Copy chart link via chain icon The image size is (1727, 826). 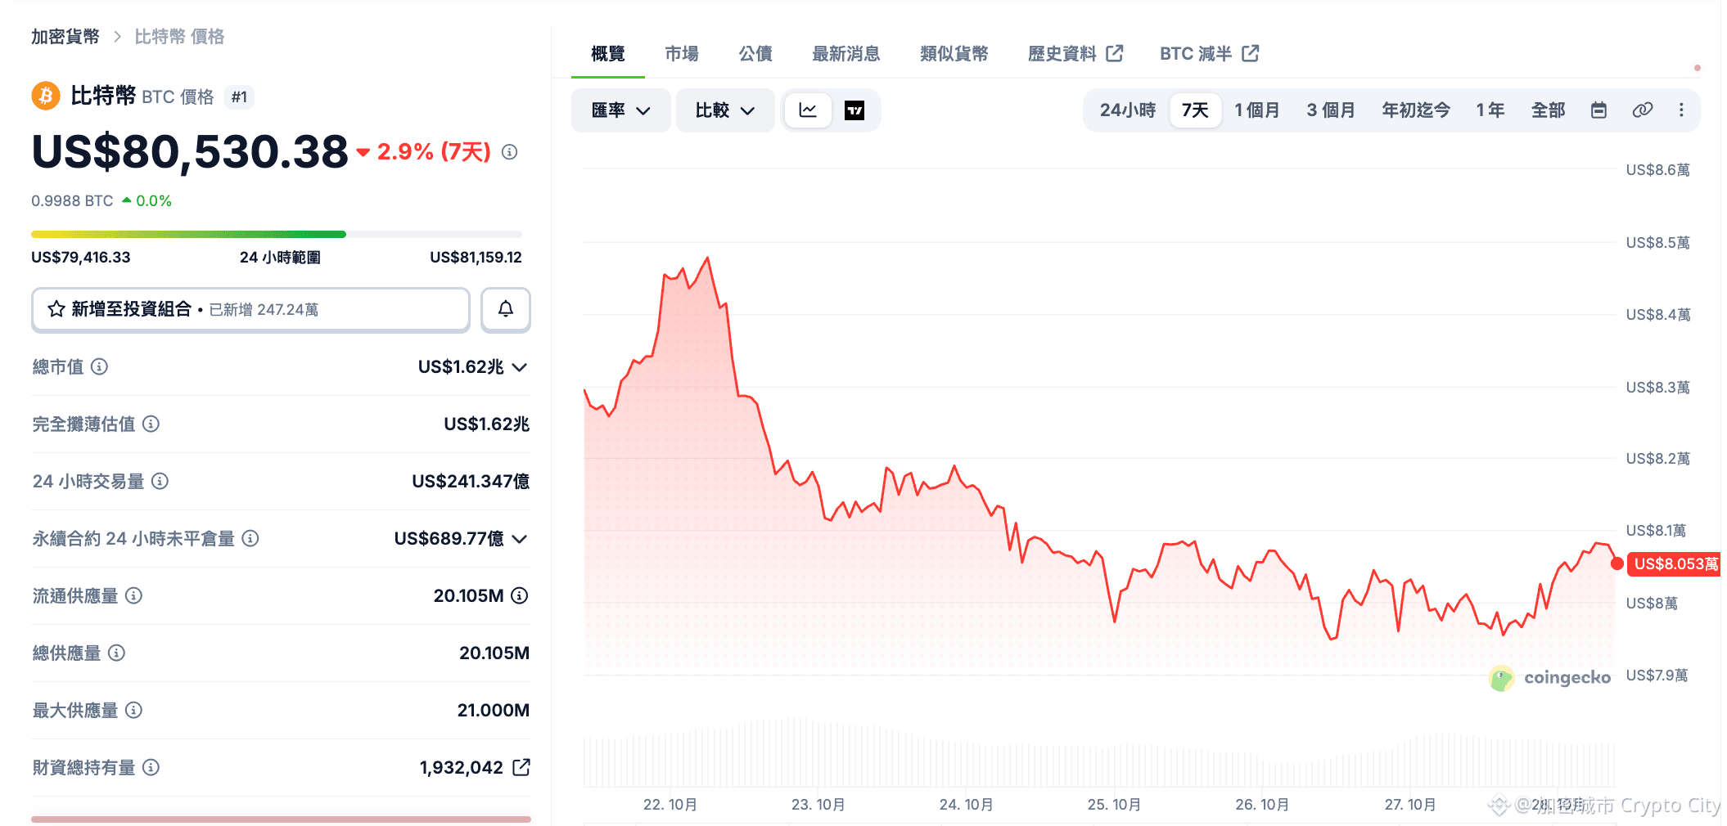(1642, 110)
